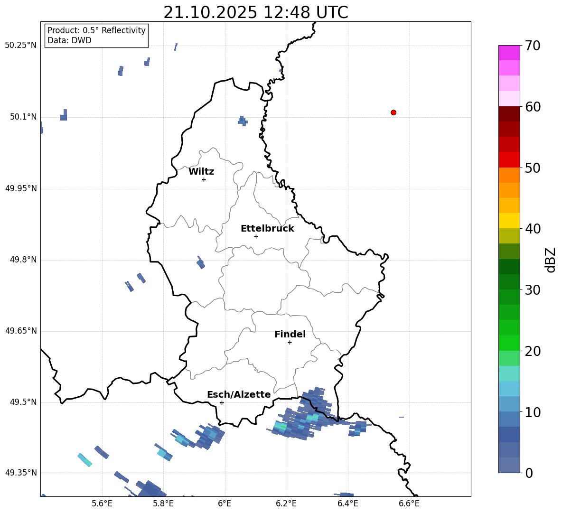
Task: Select the Ettelbruck city label
Action: (x=267, y=229)
